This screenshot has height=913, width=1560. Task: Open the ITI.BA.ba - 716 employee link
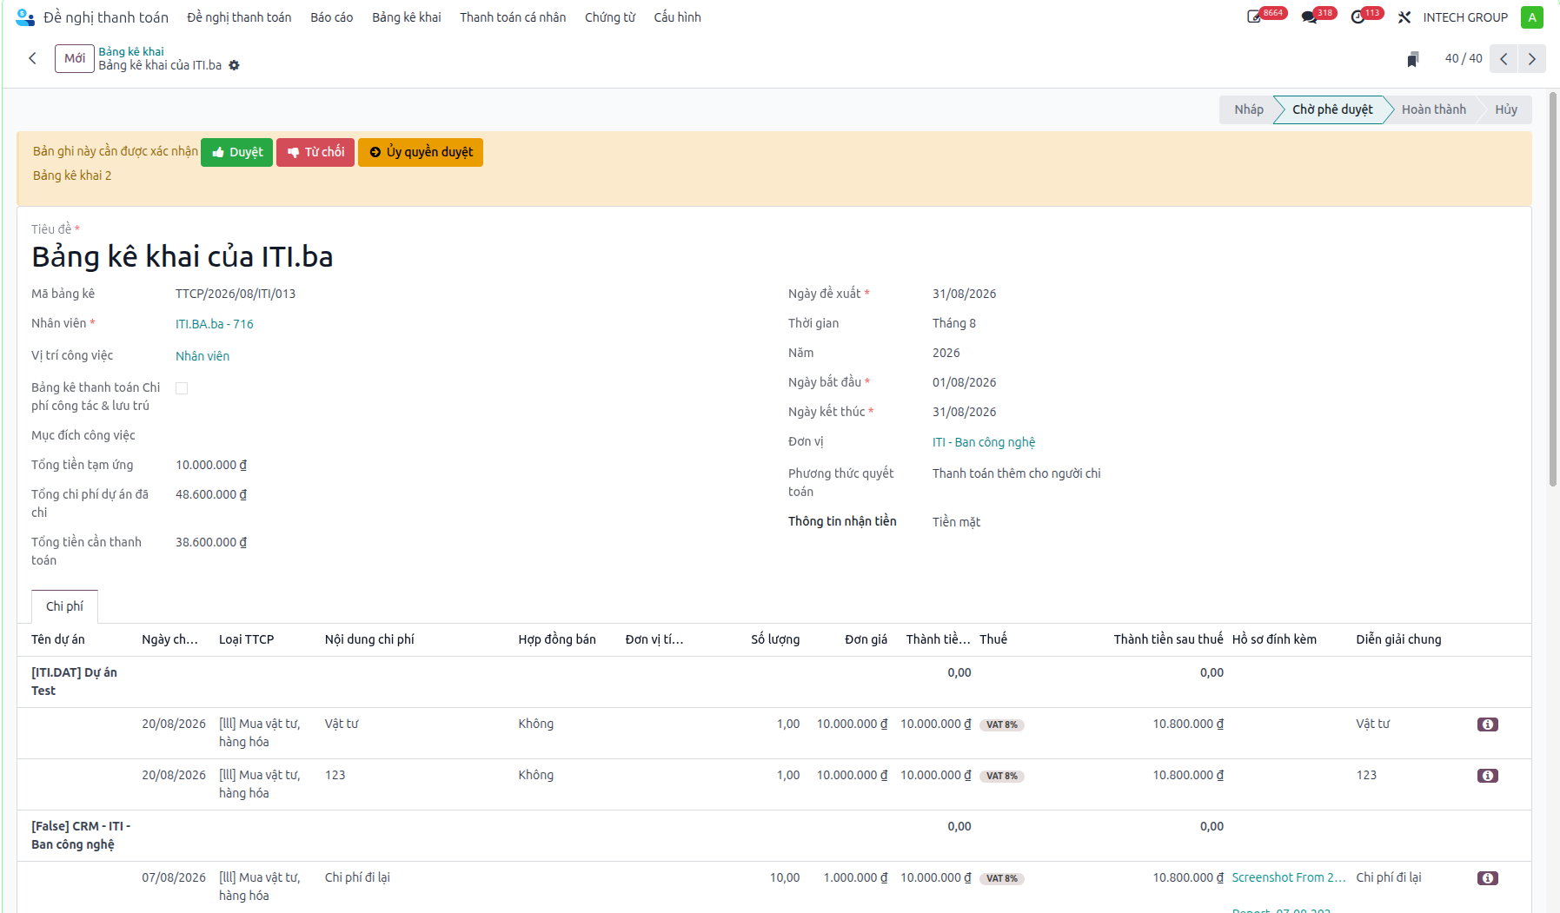tap(215, 324)
